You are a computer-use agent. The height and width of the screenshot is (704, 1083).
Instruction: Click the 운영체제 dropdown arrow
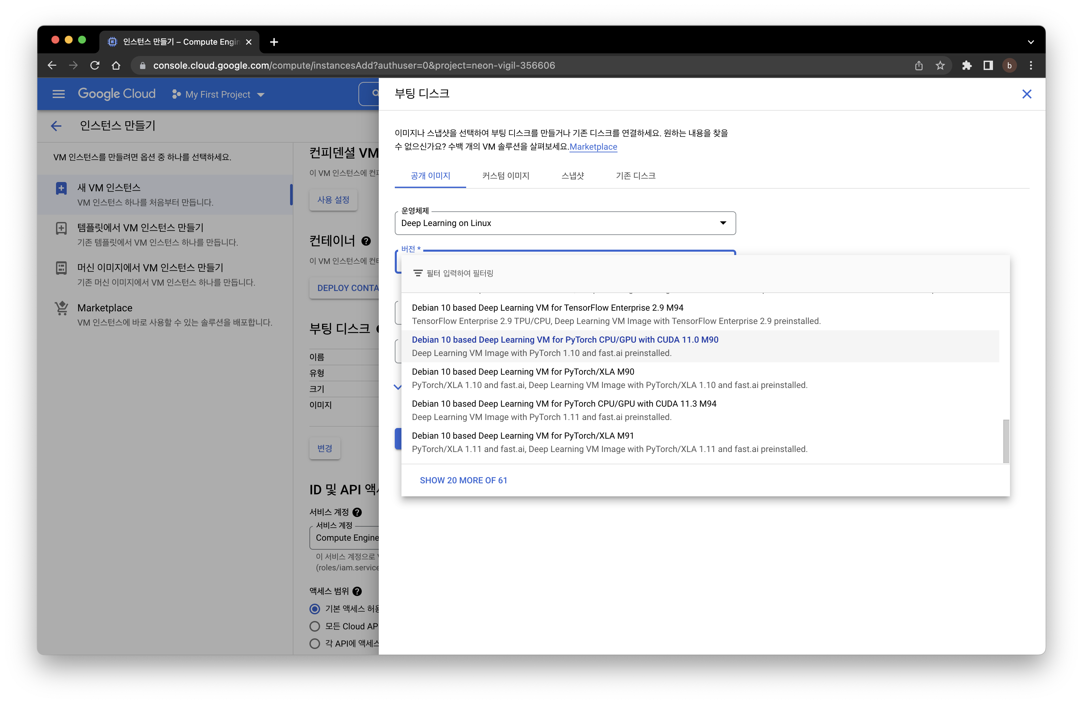pyautogui.click(x=722, y=223)
